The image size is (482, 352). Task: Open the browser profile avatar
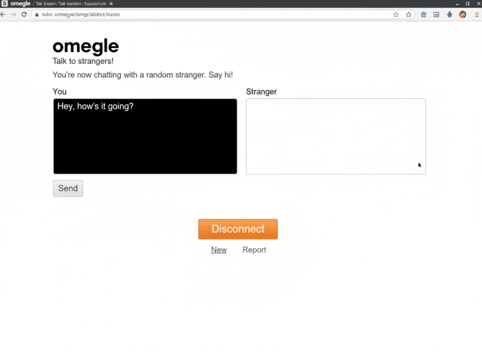tap(462, 14)
